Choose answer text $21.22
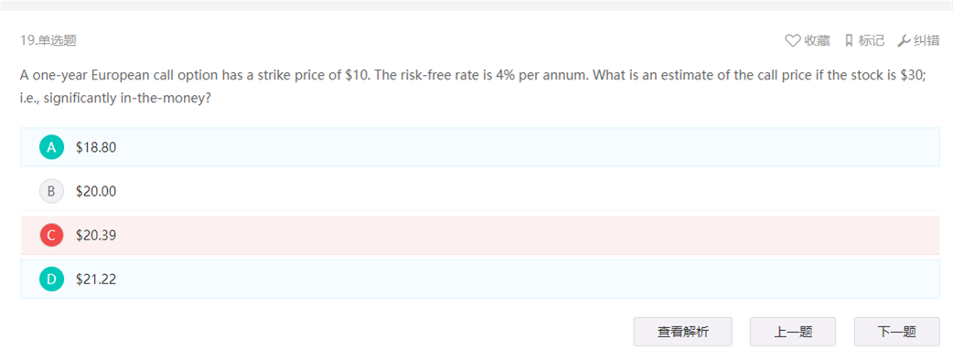Image resolution: width=953 pixels, height=361 pixels. [96, 280]
